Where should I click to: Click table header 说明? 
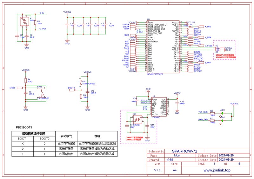(97, 136)
